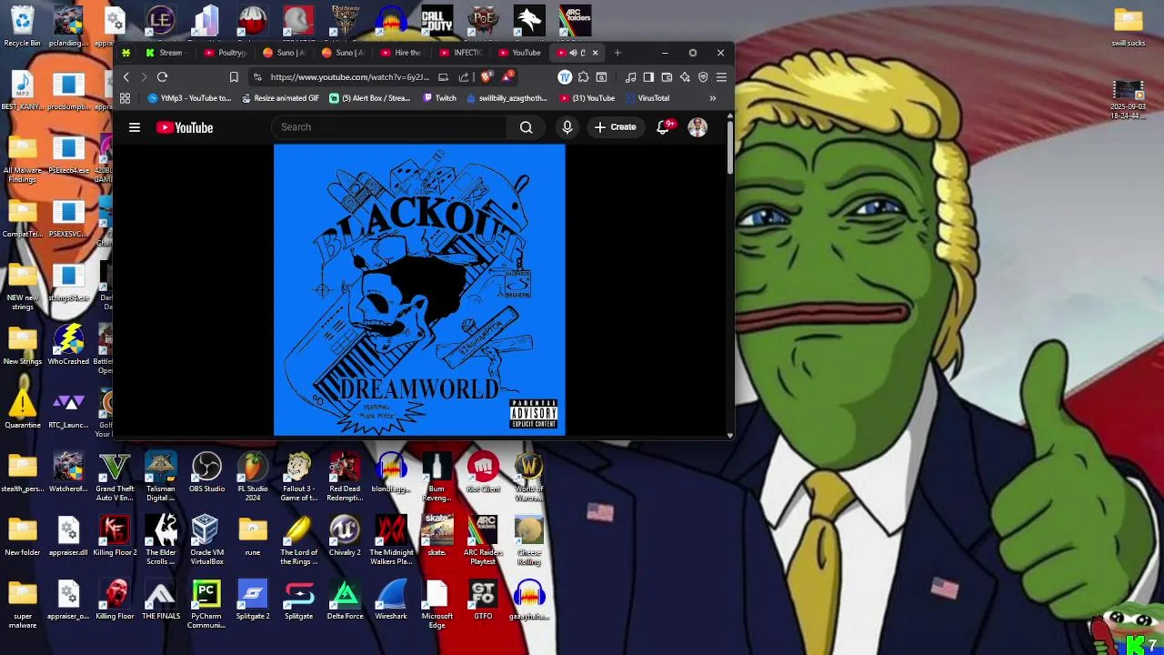Image resolution: width=1164 pixels, height=655 pixels.
Task: Open swillbilly_azagthoth bookmark
Action: pos(507,98)
